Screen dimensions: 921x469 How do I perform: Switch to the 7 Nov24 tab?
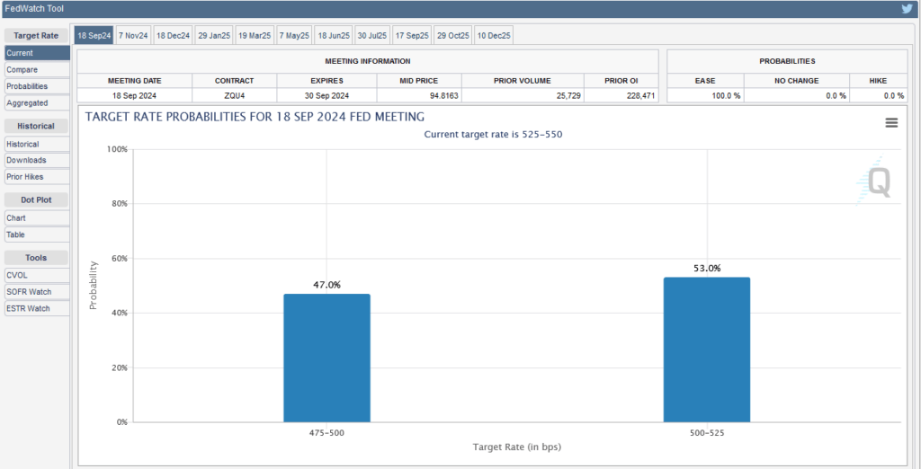[x=132, y=36]
